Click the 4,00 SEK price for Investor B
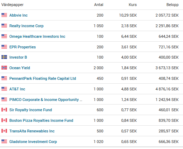The width and height of the screenshot is (183, 149). tap(129, 57)
